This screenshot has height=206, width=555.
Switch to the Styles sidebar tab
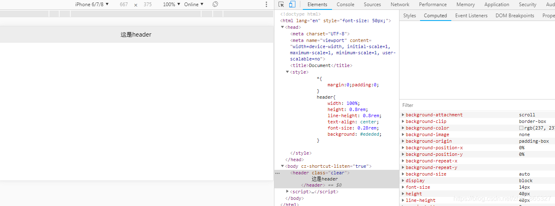[409, 16]
